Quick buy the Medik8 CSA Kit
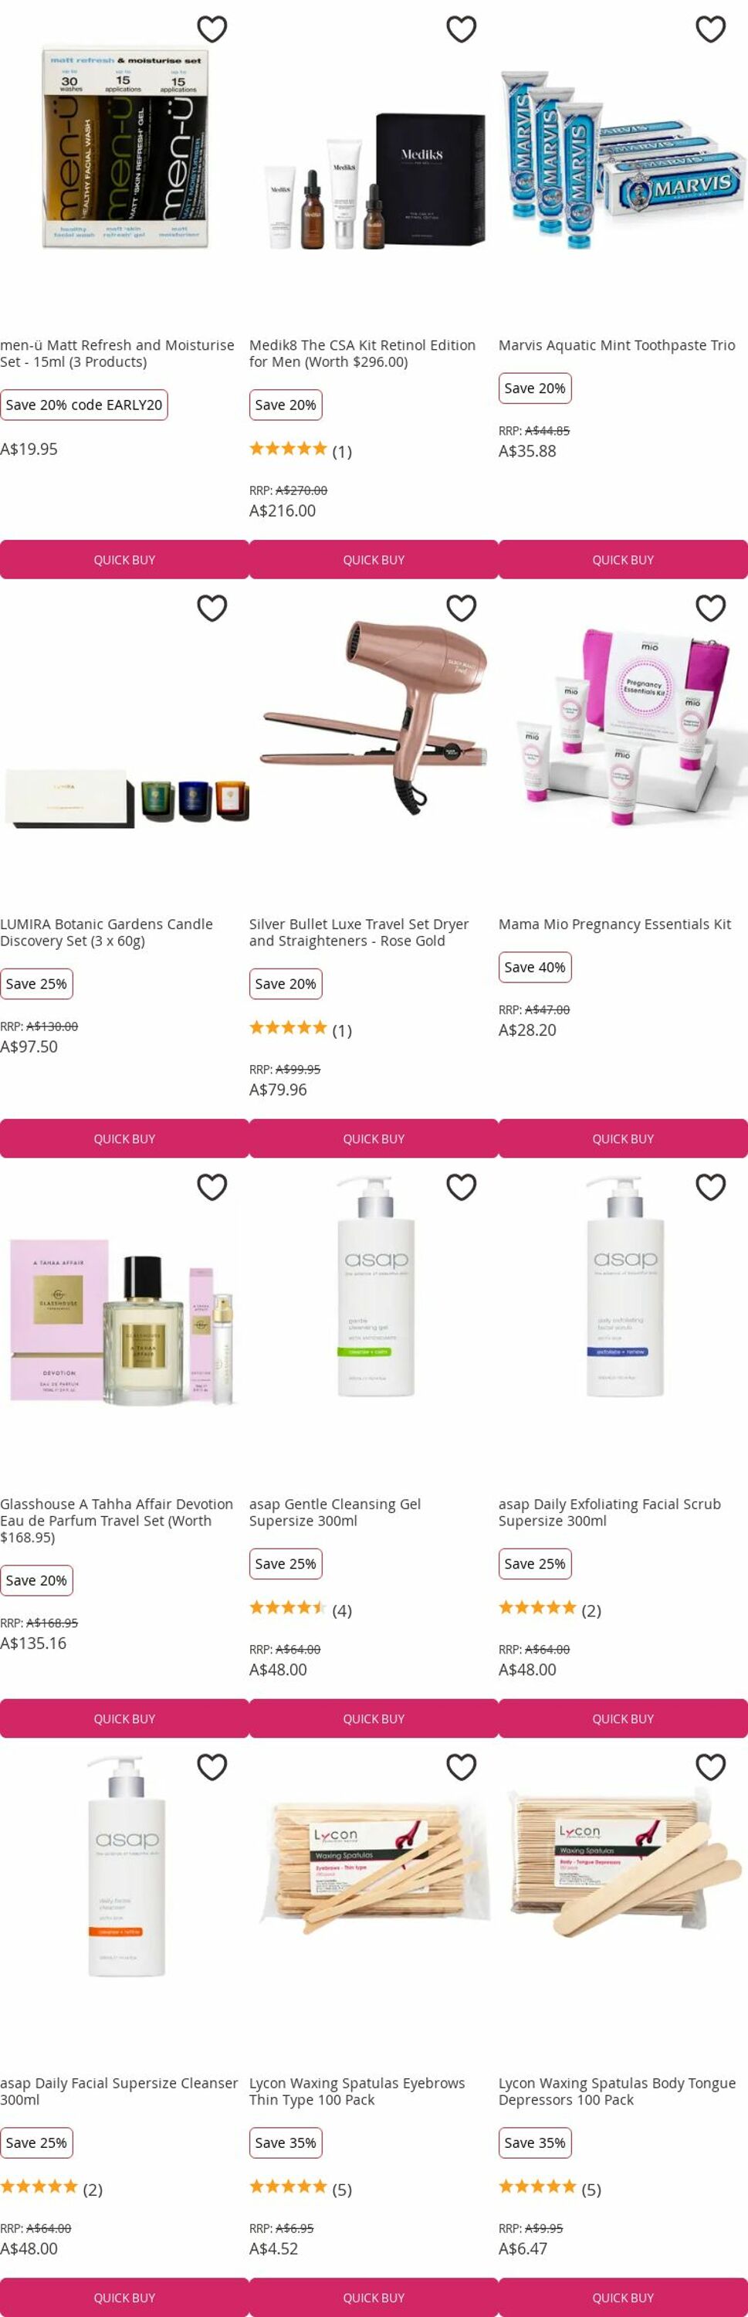The width and height of the screenshot is (748, 2317). (x=374, y=559)
